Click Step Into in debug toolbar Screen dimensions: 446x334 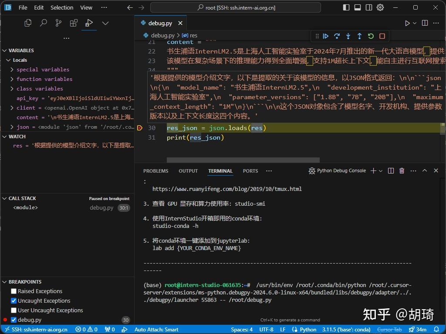[x=348, y=36]
